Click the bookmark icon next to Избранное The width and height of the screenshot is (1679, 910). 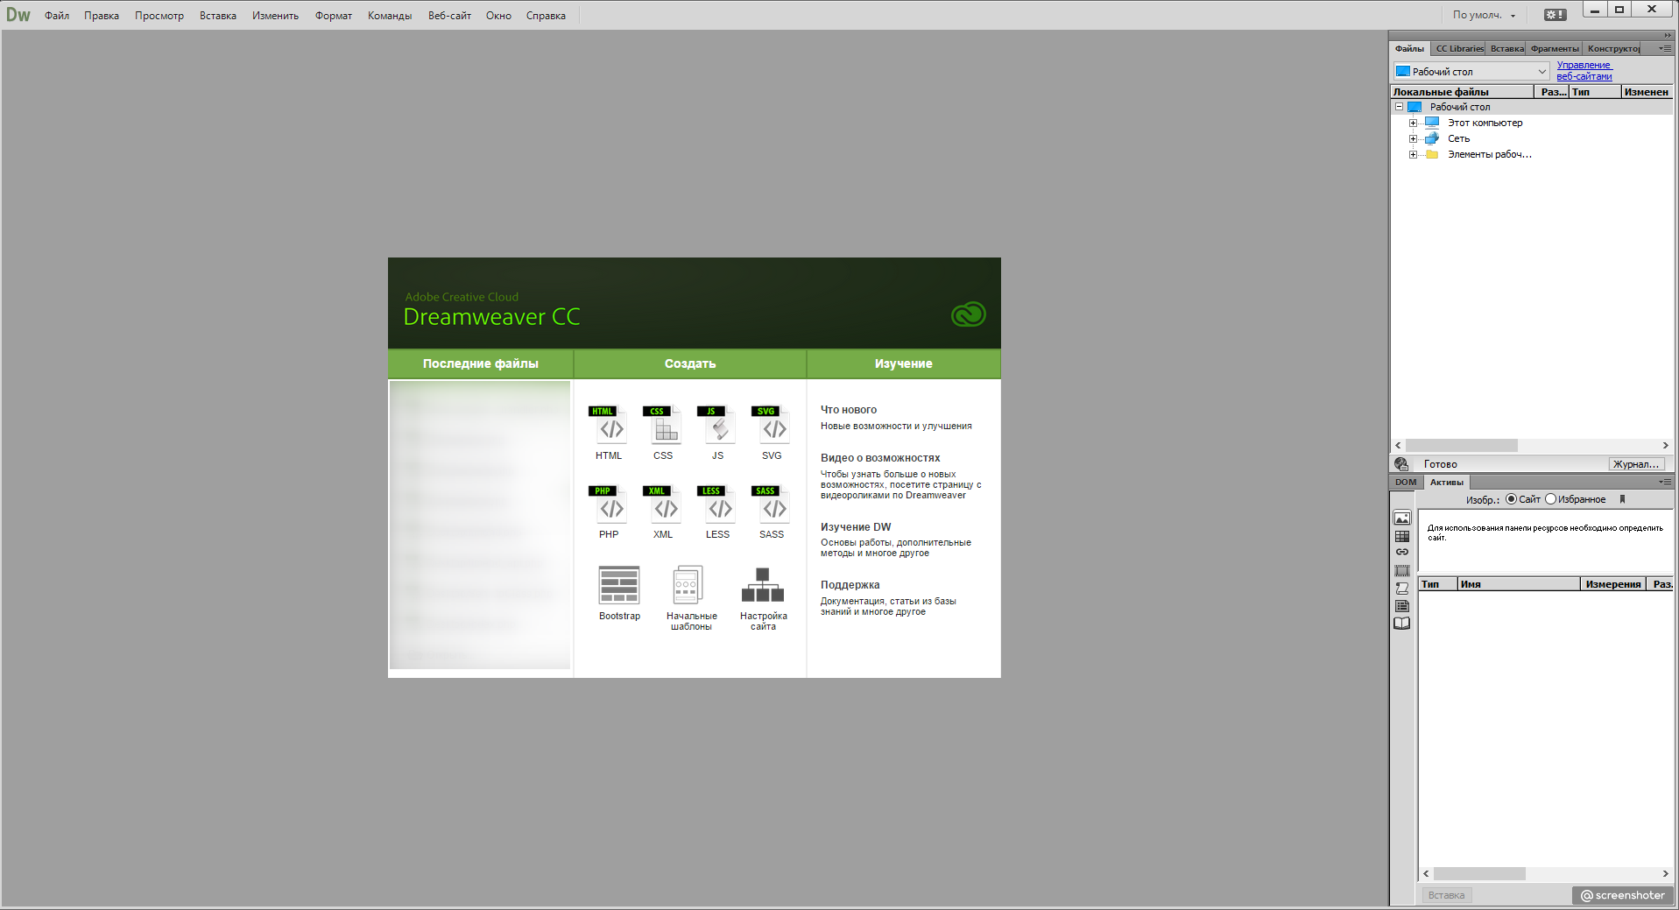pos(1622,499)
